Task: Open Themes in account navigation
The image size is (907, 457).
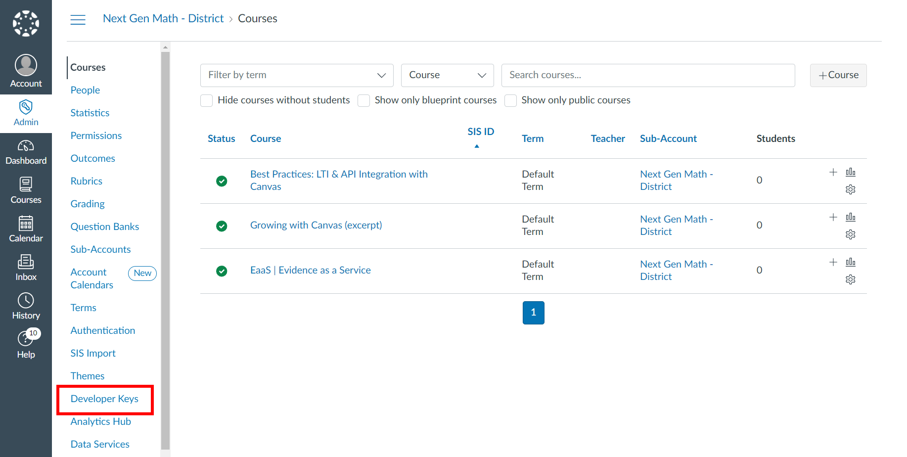Action: pos(88,376)
